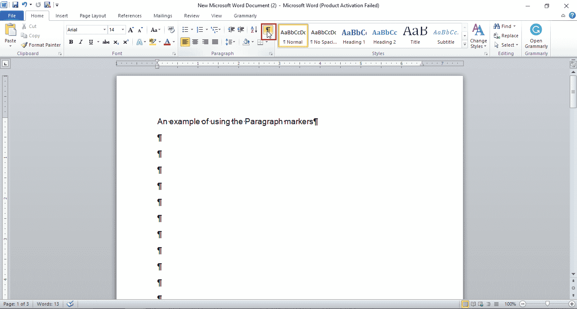Click the proofing check icon in status bar

point(70,304)
